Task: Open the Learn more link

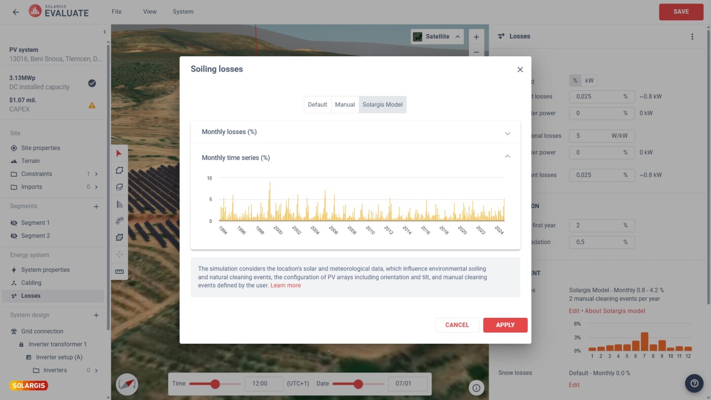Action: pos(285,285)
